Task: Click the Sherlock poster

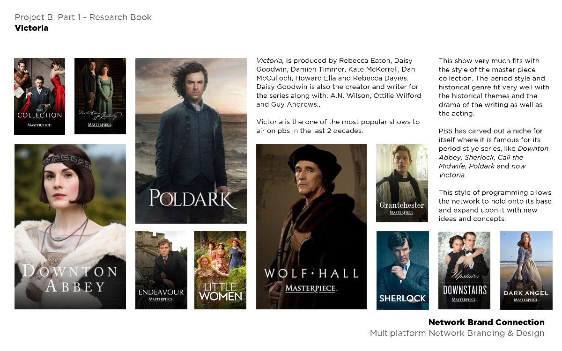Action: click(x=403, y=271)
